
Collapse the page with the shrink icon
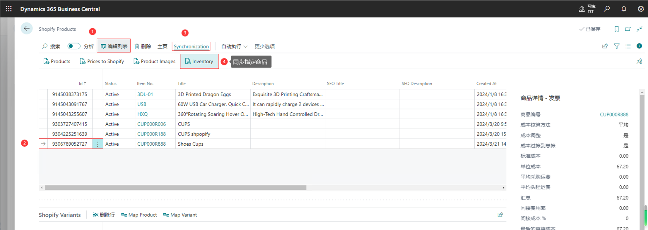tap(640, 29)
